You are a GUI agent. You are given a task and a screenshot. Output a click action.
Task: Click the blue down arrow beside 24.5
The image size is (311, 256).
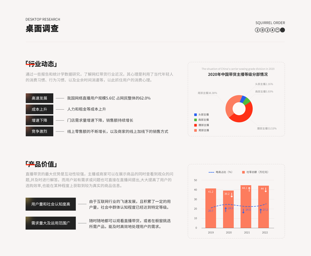[x=243, y=211]
